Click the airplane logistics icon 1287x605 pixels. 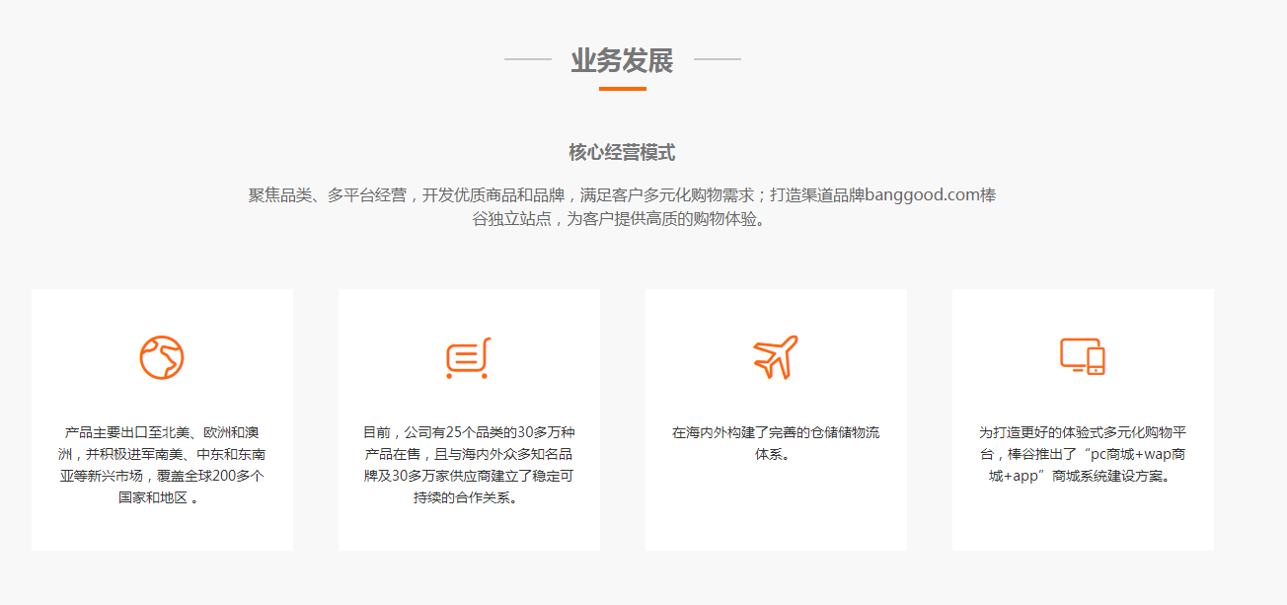tap(776, 357)
